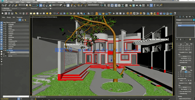Click the Pin Stack icon under modifier stack

177,39
